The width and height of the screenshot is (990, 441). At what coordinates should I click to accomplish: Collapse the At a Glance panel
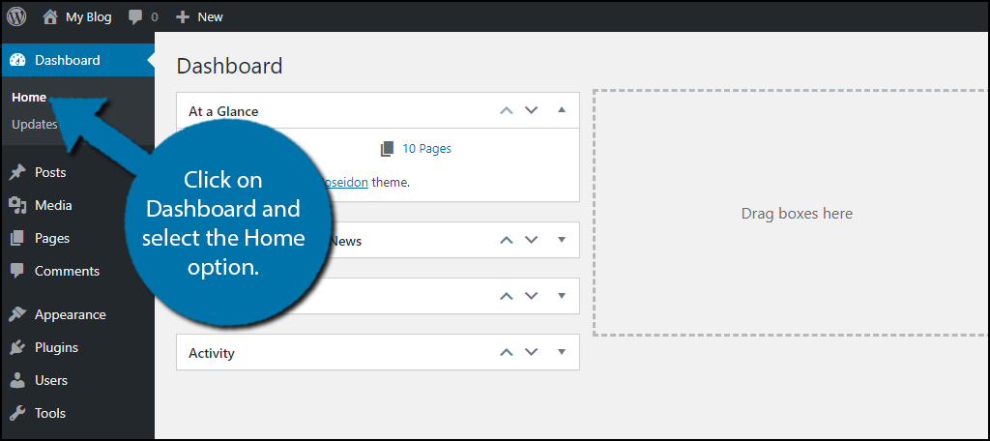[x=562, y=110]
